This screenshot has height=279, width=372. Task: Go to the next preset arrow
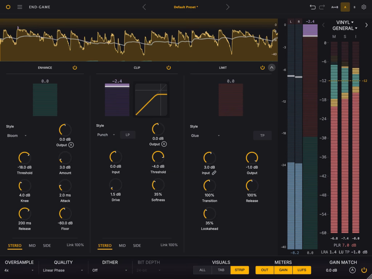(228, 7)
